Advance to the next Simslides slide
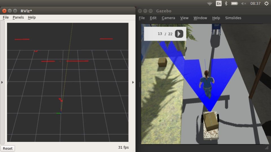Screen dimensions: 271x152 (179, 34)
